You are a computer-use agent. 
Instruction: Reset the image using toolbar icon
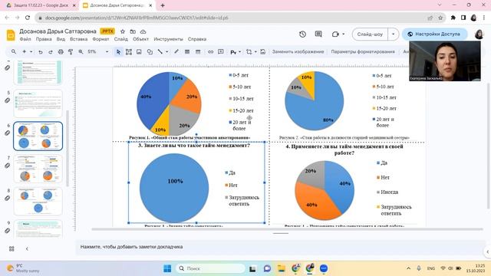point(262,52)
